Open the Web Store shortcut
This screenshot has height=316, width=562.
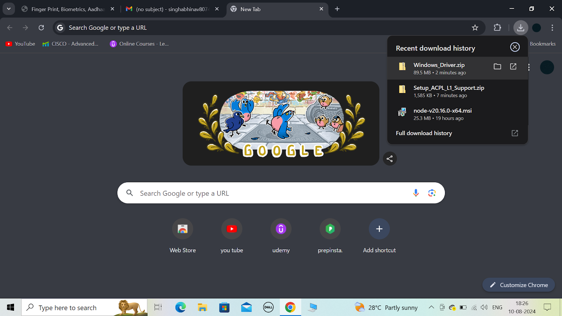click(183, 236)
